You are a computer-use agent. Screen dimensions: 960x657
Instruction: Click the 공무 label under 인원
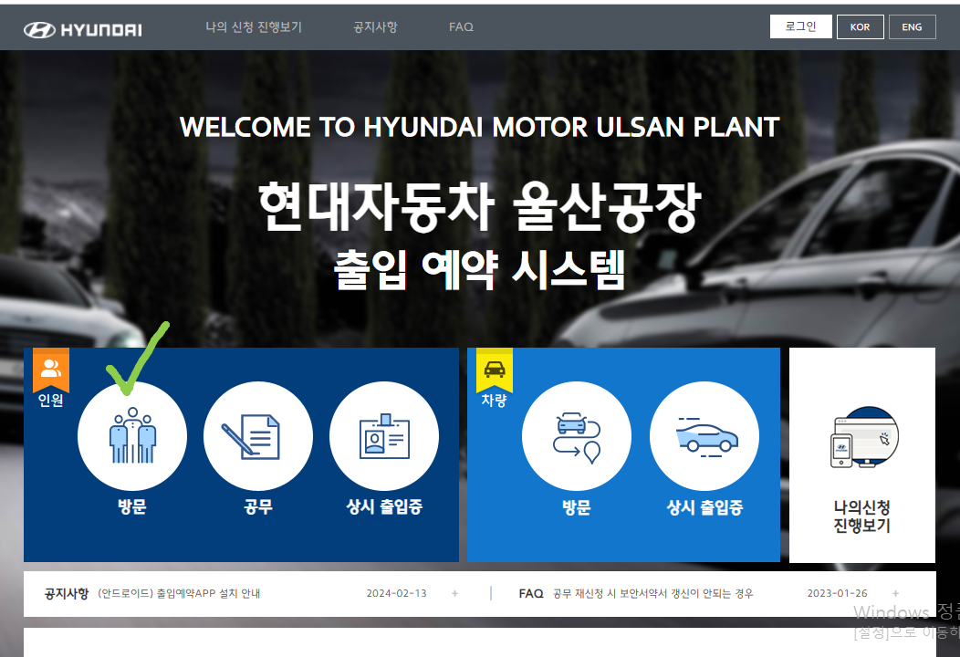pyautogui.click(x=257, y=507)
